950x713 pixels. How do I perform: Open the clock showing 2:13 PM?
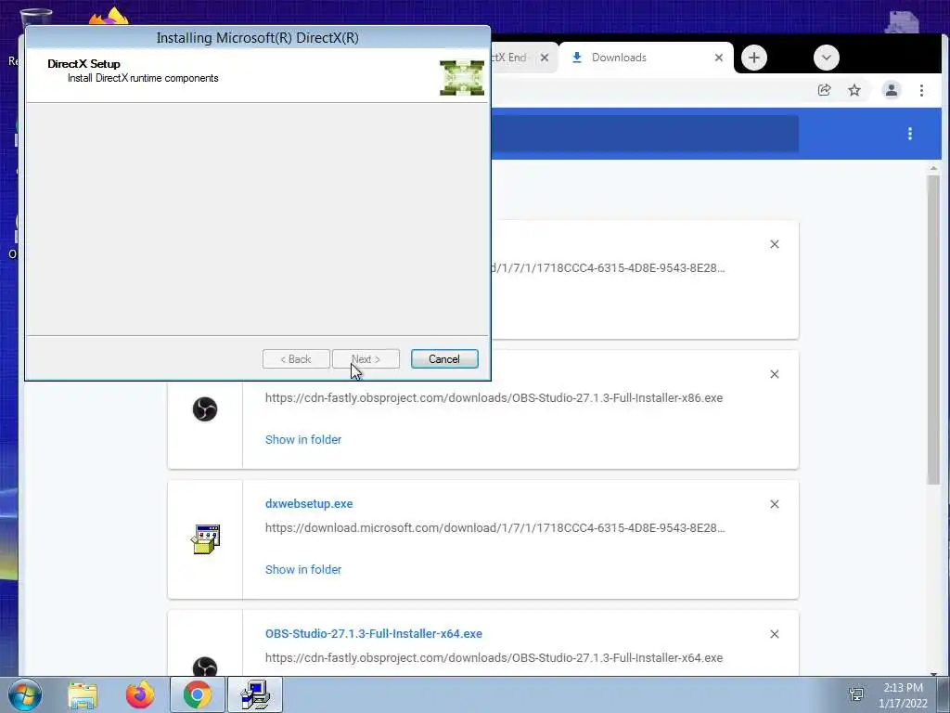tap(903, 695)
